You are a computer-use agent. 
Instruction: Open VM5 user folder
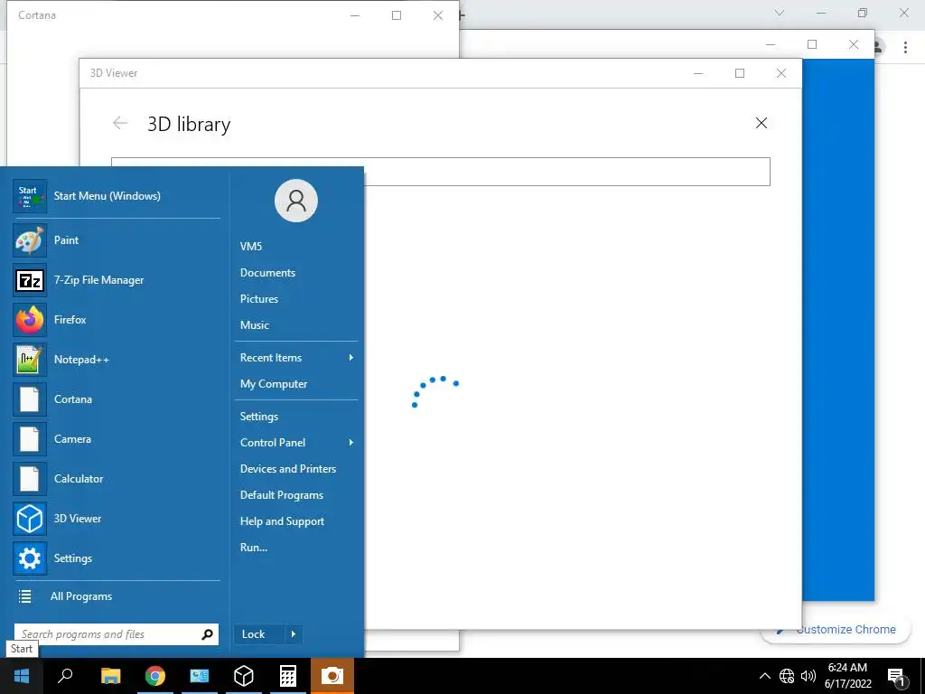tap(251, 247)
